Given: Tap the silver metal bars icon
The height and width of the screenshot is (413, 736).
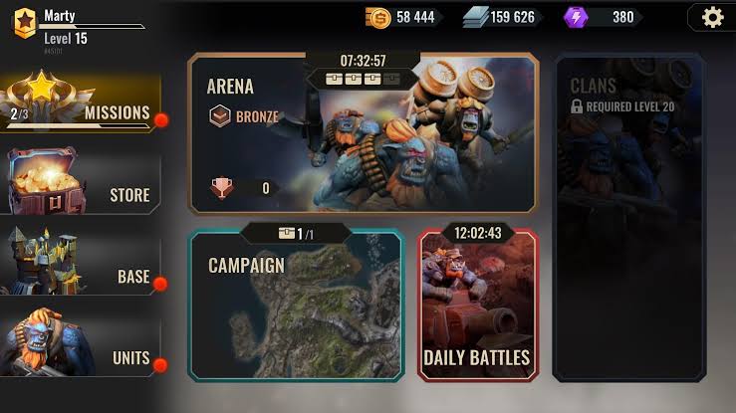Looking at the screenshot, I should [x=475, y=18].
